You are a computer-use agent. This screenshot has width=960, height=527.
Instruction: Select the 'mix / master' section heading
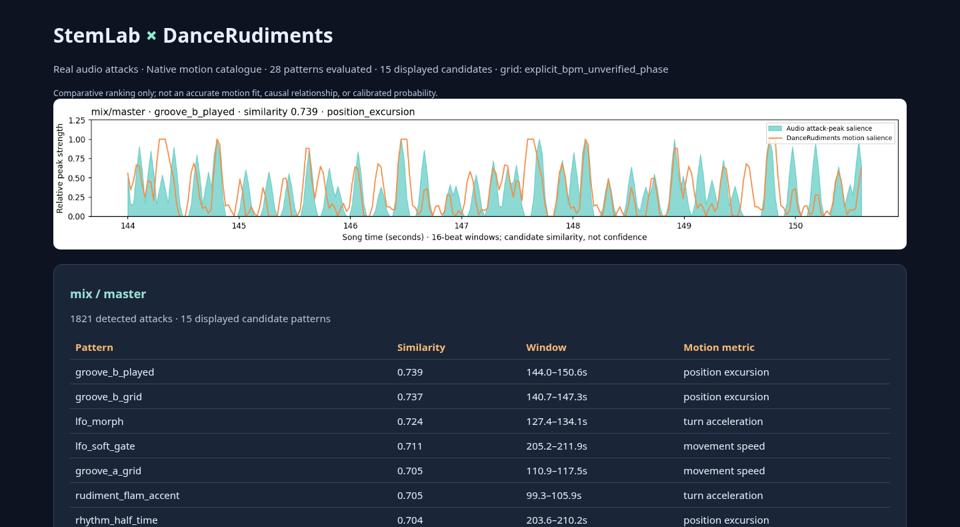tap(108, 294)
